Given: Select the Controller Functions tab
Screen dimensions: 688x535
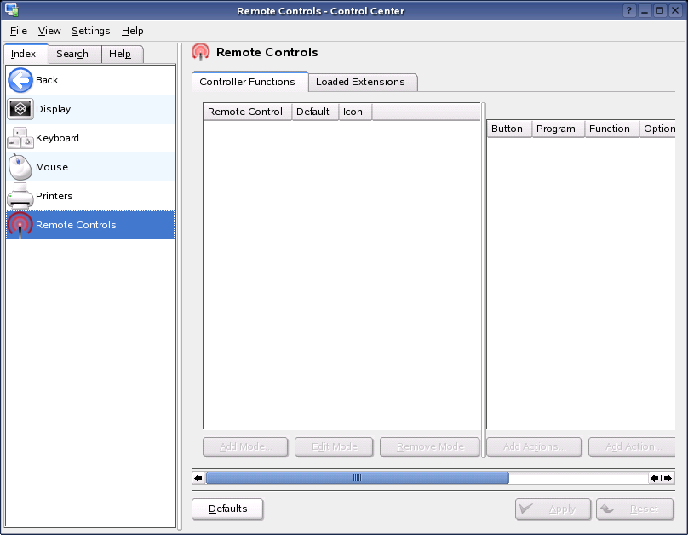Looking at the screenshot, I should click(249, 82).
